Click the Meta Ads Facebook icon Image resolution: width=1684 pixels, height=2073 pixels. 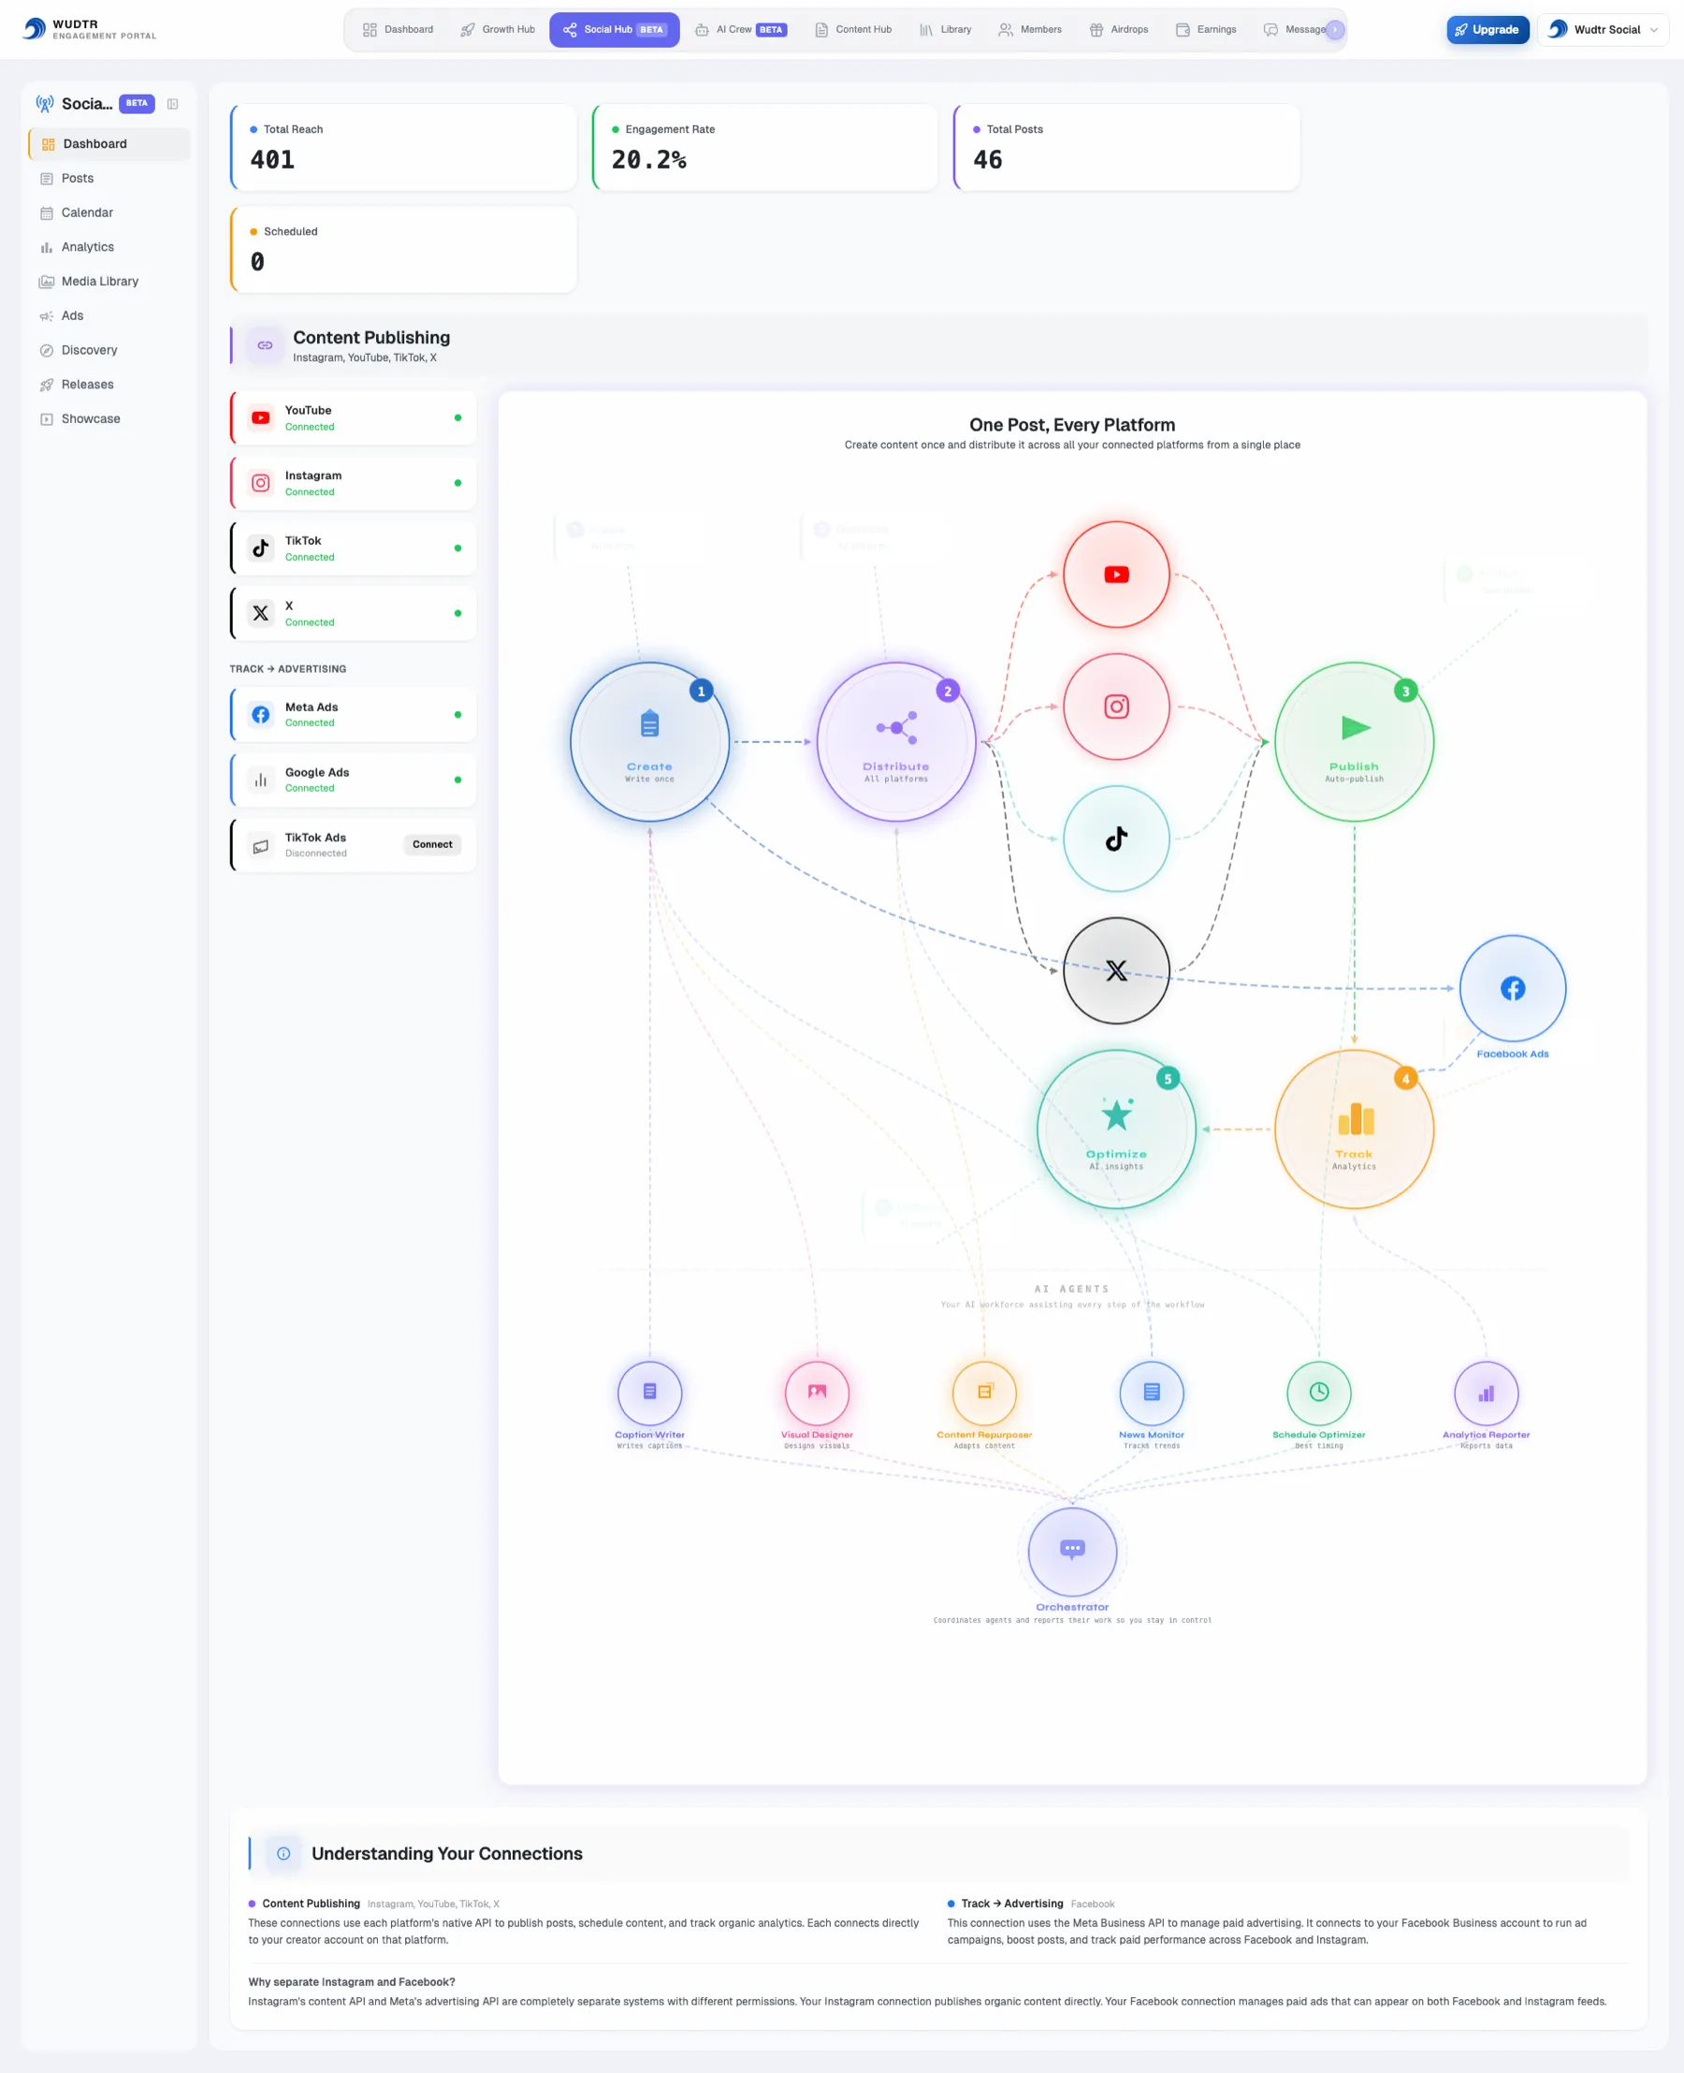click(x=261, y=715)
